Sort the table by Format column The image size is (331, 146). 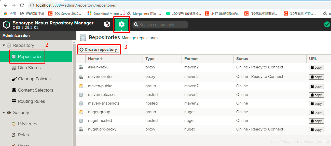[208, 59]
